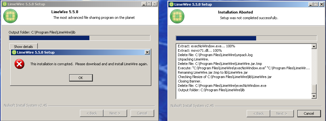Click progress bar in left setup window

79,38
